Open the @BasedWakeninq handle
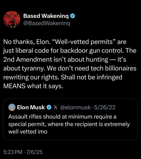 [46, 23]
